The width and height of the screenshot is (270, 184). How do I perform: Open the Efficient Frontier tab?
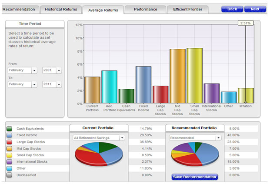(188, 10)
